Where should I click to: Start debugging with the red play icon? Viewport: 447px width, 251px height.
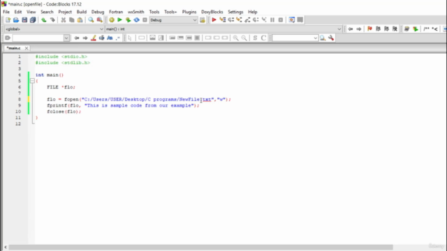[214, 20]
